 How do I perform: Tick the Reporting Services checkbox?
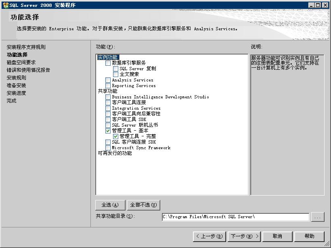pyautogui.click(x=108, y=85)
